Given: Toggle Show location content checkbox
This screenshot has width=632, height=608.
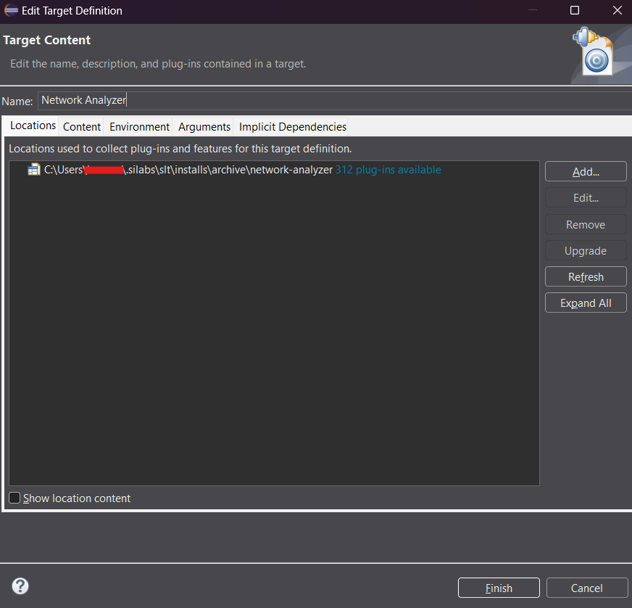Looking at the screenshot, I should [x=14, y=498].
